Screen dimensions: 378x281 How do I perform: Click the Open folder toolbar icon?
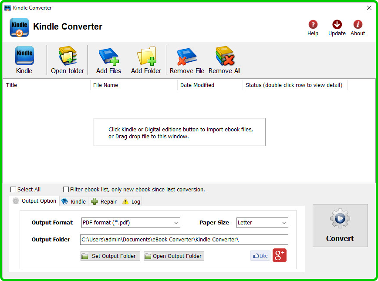[x=67, y=60]
